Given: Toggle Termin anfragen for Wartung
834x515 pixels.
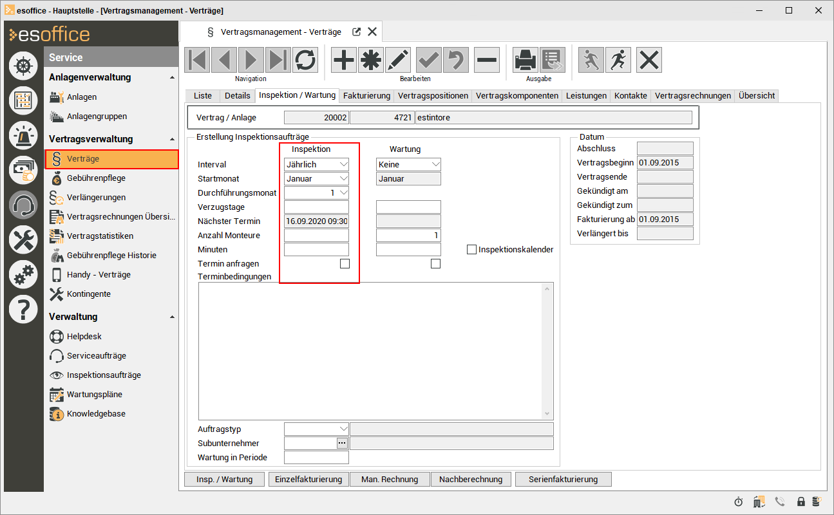Looking at the screenshot, I should point(435,263).
